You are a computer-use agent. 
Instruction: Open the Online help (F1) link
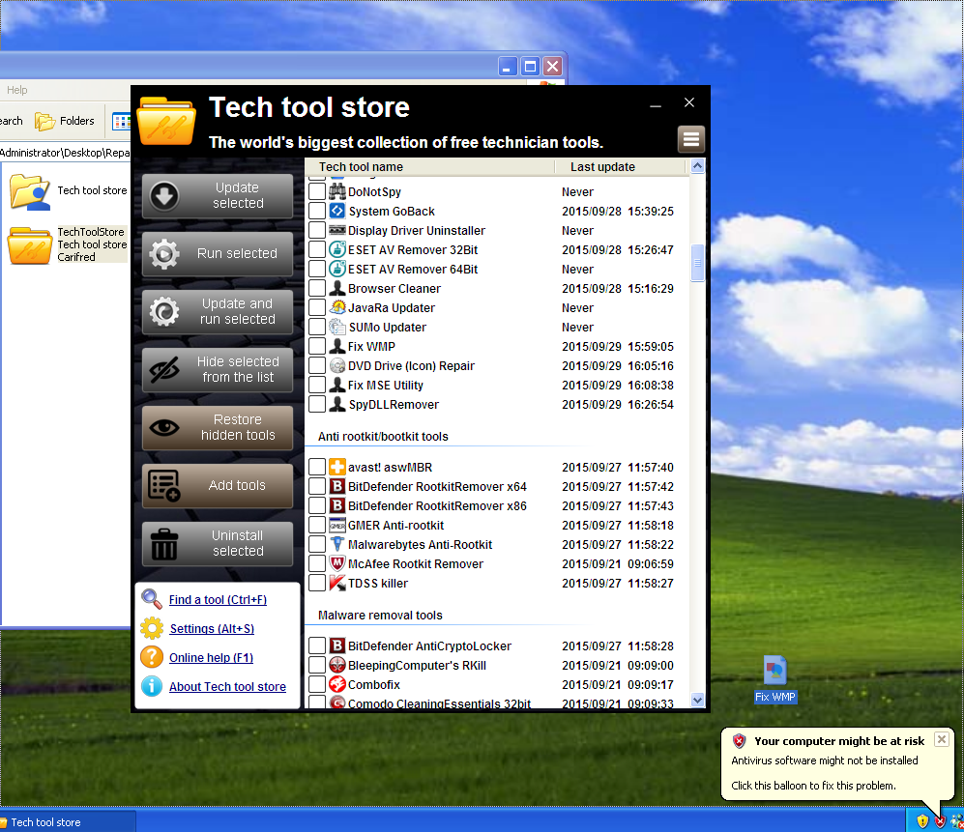tap(212, 657)
